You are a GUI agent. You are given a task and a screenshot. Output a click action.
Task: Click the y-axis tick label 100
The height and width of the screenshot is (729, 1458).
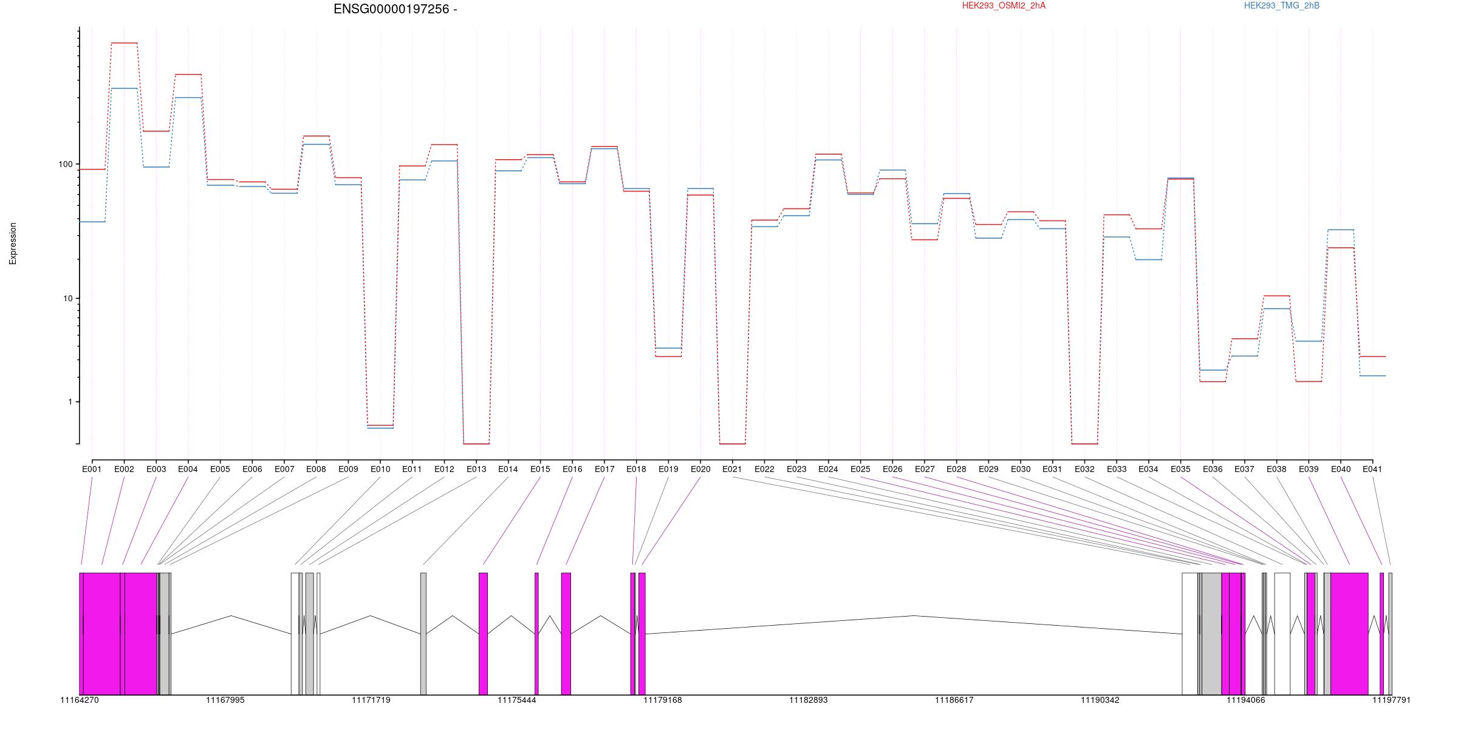(x=65, y=165)
